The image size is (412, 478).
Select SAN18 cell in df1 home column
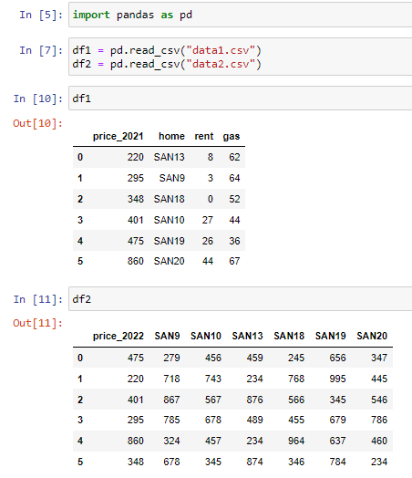(x=169, y=199)
